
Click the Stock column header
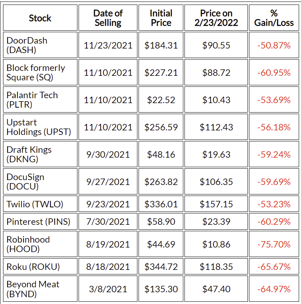coord(40,18)
